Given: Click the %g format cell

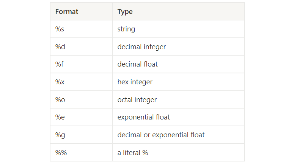Looking at the screenshot, I should point(82,135).
